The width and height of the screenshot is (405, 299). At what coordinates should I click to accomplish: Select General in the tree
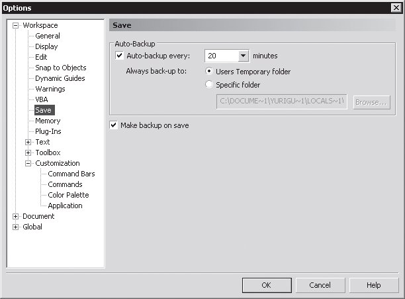pos(48,36)
